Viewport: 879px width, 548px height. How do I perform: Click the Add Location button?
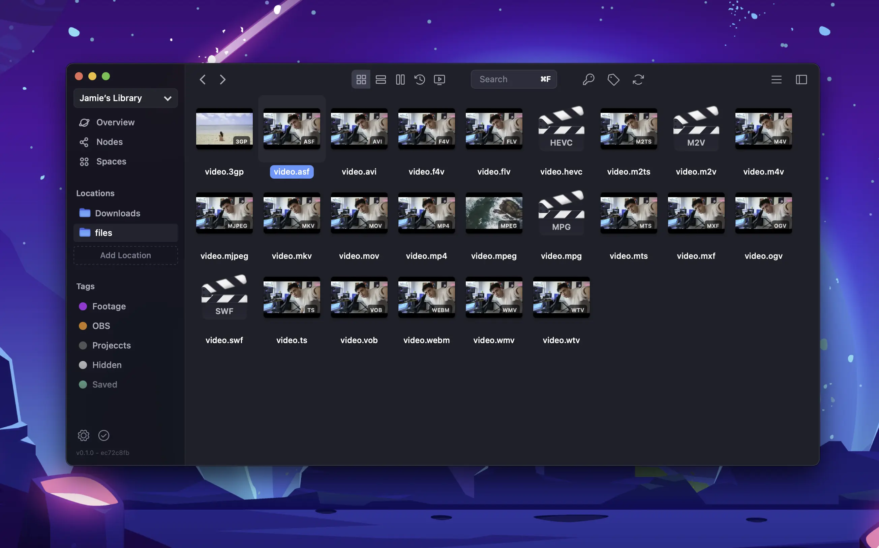(x=125, y=255)
